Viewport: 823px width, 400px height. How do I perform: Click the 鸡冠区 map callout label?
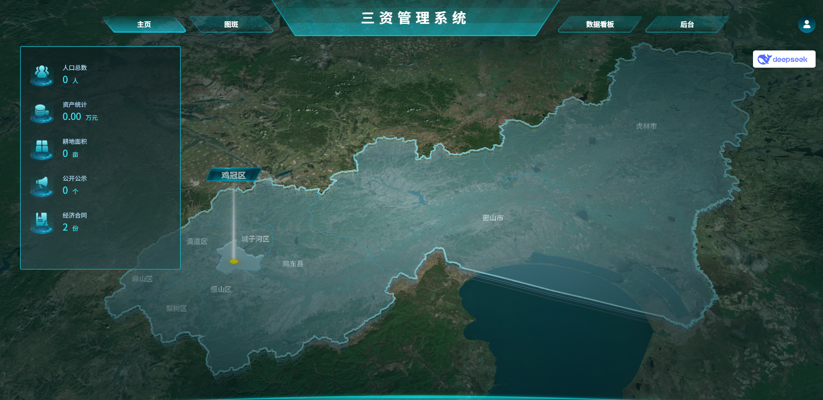coord(233,175)
